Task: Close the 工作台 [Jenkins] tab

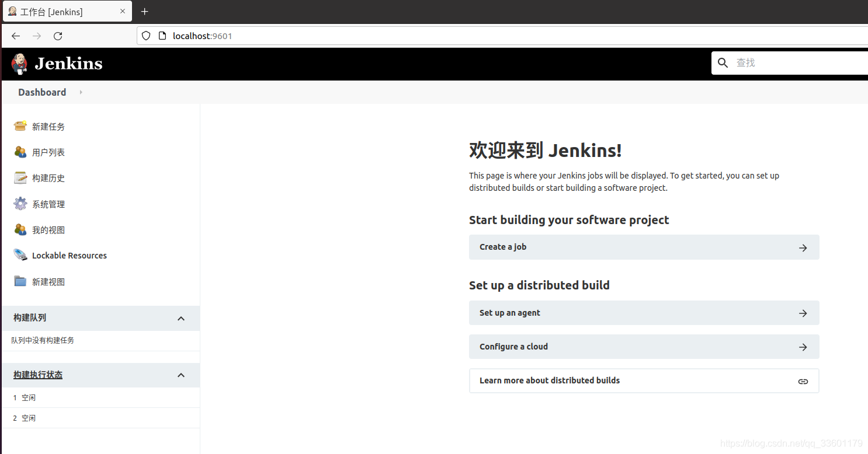Action: coord(123,11)
